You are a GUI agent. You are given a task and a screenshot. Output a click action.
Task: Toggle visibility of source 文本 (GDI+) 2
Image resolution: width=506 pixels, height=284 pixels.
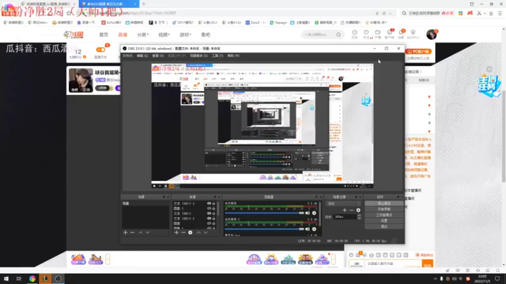click(209, 218)
